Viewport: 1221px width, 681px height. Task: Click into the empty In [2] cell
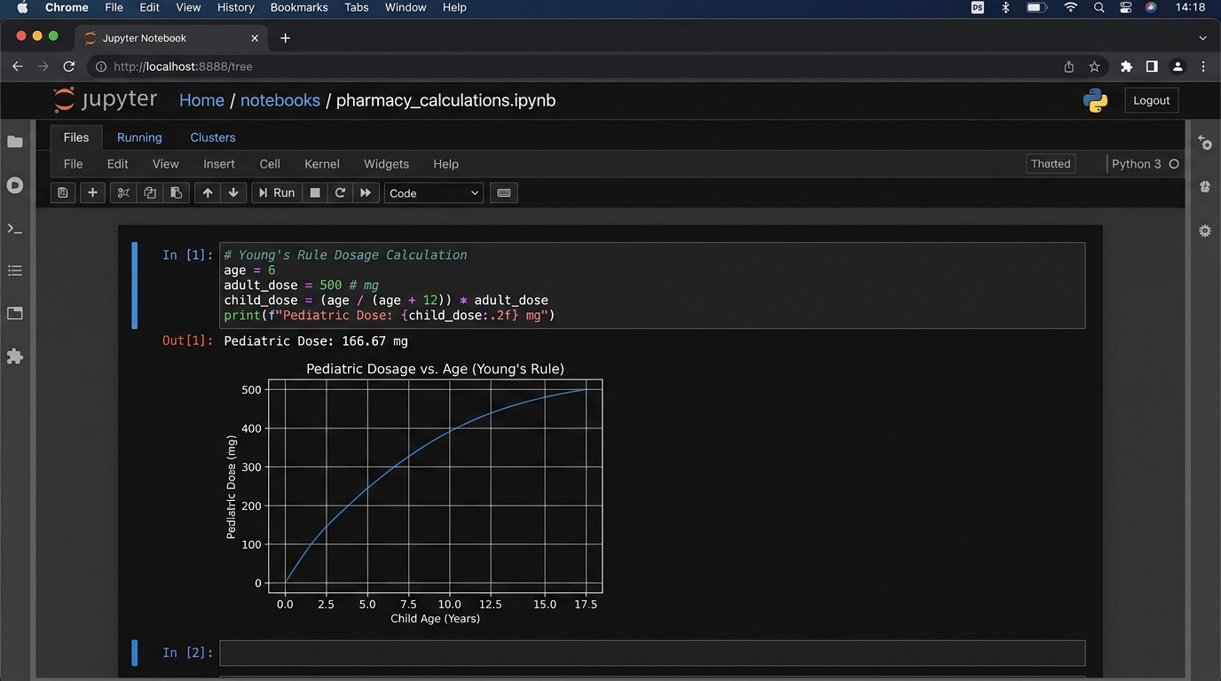pyautogui.click(x=652, y=653)
